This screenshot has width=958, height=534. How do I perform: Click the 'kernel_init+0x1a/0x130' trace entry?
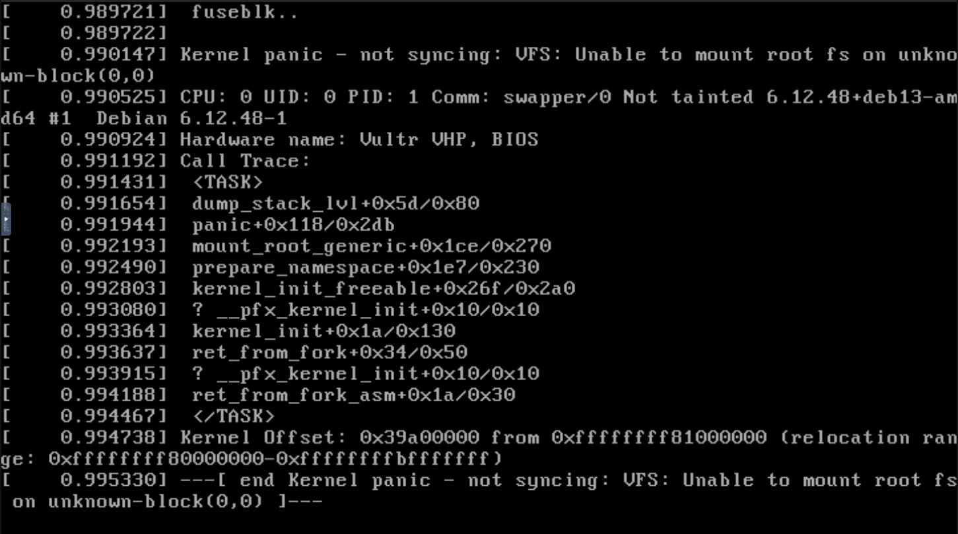(324, 331)
